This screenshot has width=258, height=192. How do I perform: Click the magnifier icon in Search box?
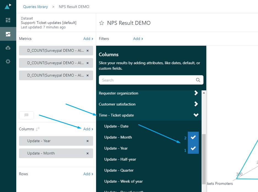[x=198, y=80]
